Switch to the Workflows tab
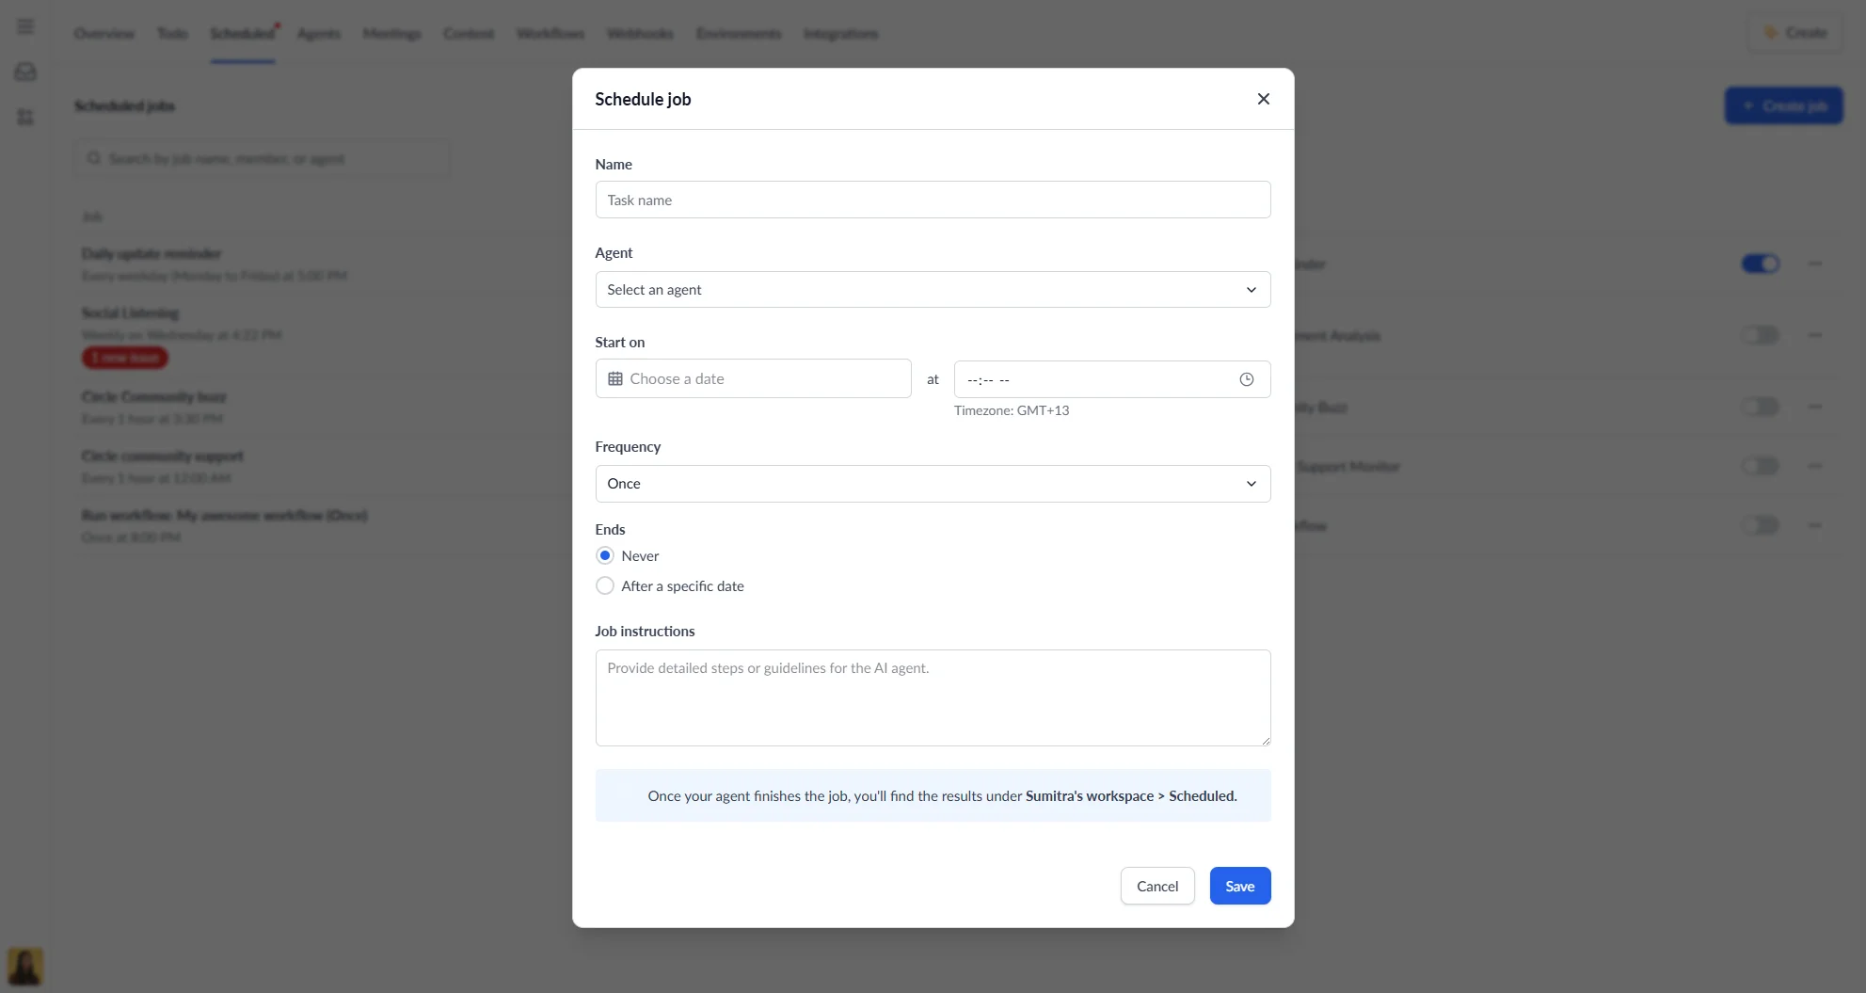1866x993 pixels. tap(550, 33)
